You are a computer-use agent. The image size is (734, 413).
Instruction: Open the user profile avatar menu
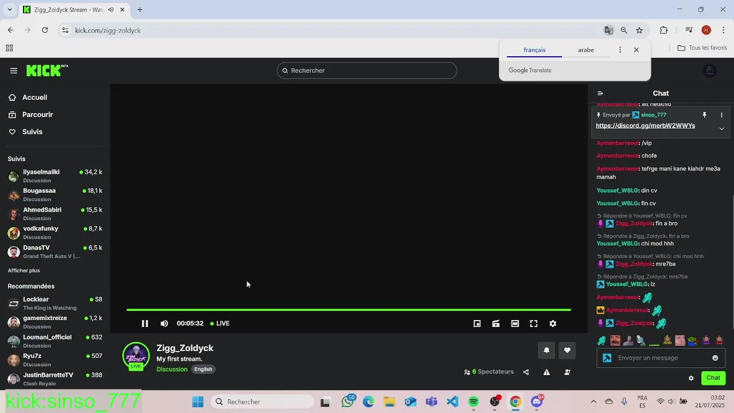point(710,71)
